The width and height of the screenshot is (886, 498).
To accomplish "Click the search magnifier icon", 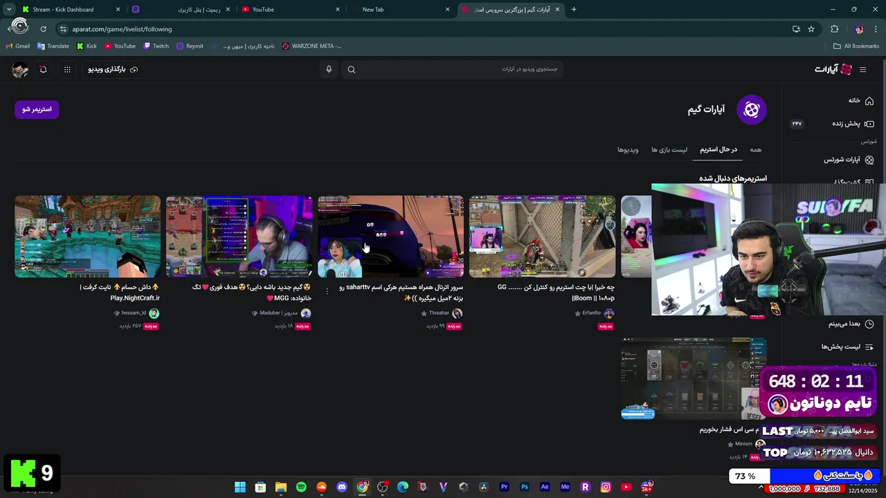I will coord(352,69).
